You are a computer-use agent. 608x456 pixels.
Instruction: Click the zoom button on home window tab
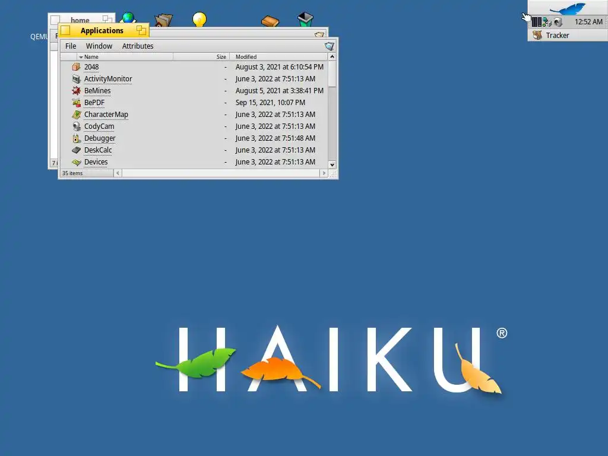pos(107,18)
